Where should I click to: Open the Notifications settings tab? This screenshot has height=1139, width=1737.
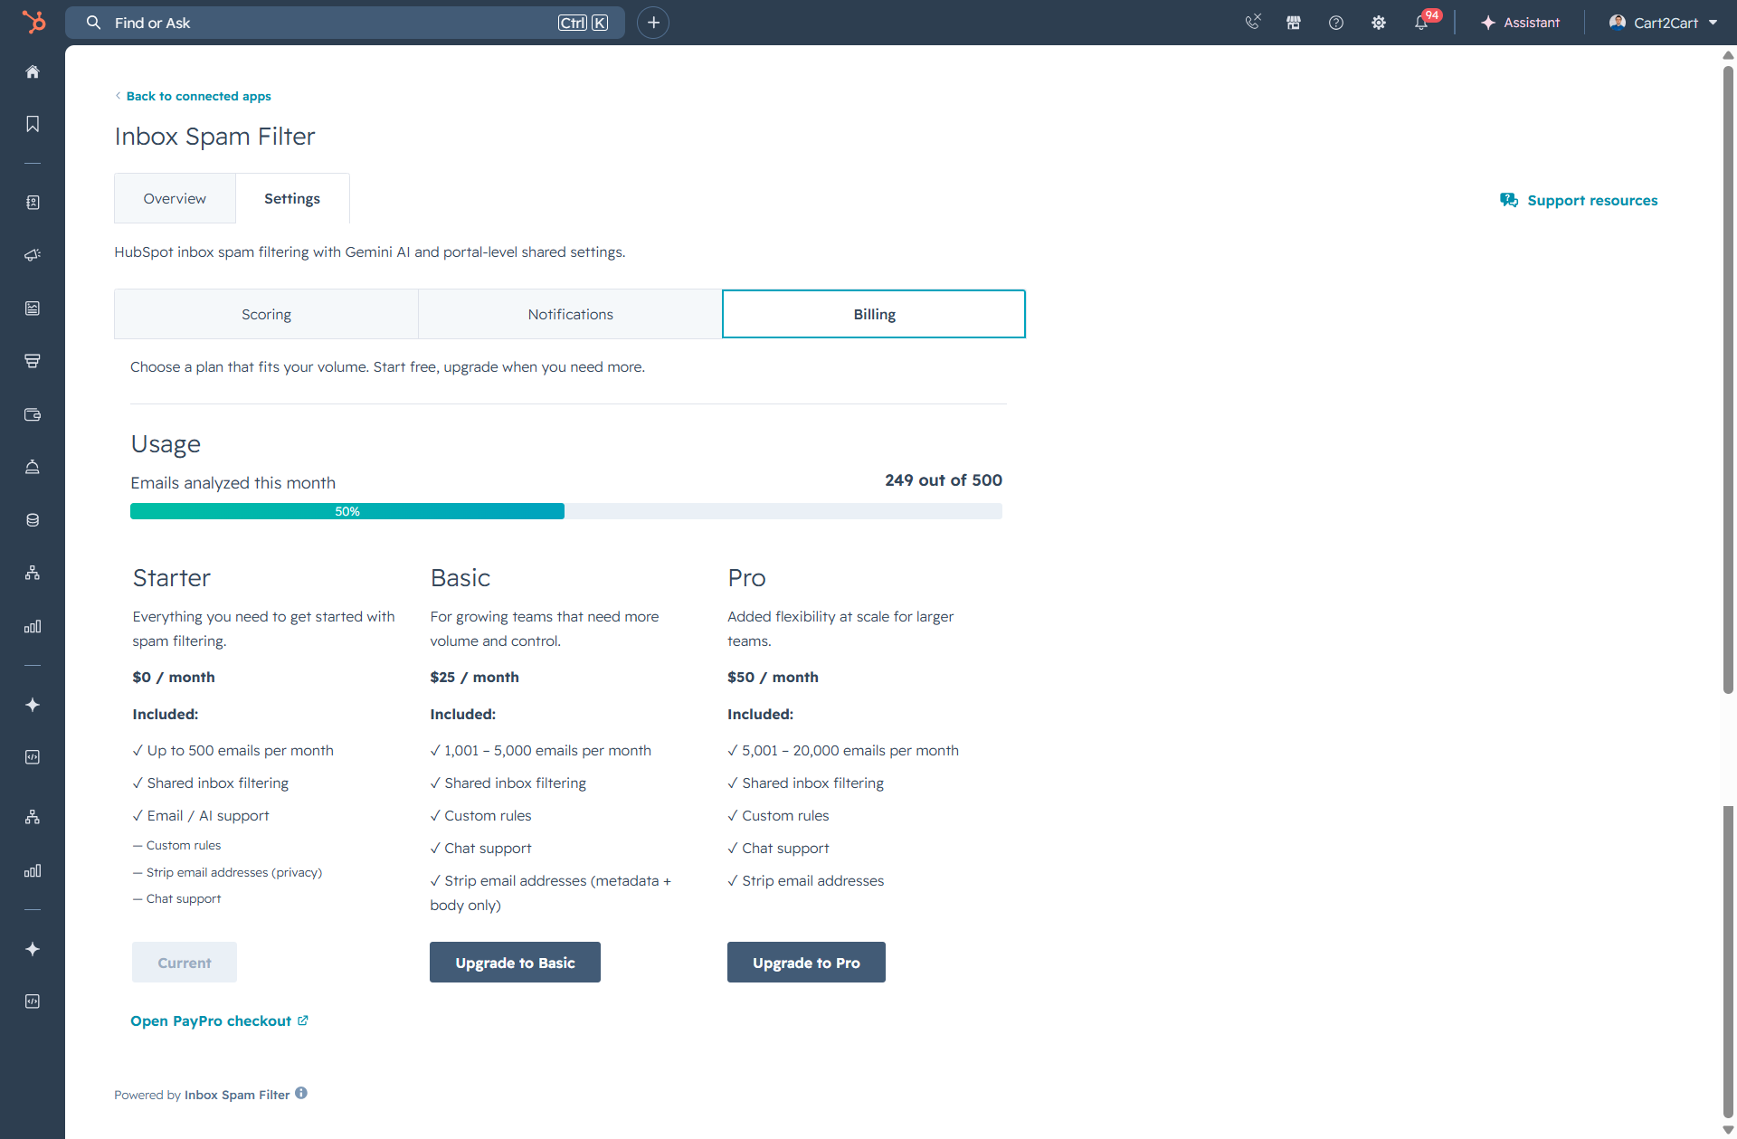pyautogui.click(x=570, y=314)
